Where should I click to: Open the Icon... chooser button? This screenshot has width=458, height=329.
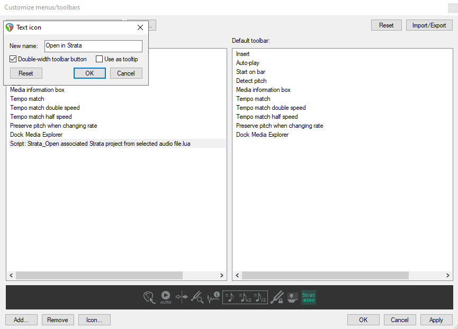click(x=94, y=319)
